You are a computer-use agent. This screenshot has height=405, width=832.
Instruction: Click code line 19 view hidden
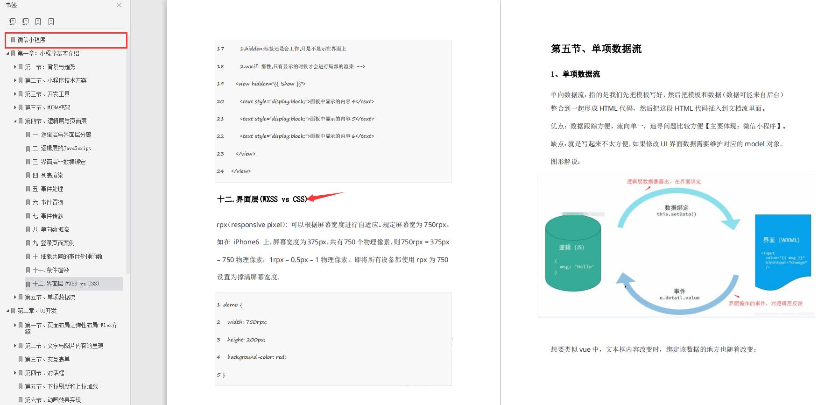(x=271, y=84)
